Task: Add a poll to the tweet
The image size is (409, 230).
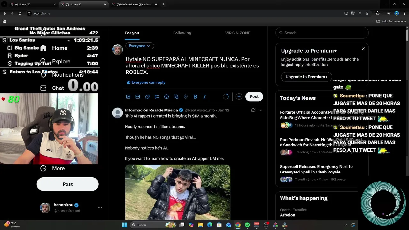Action: tap(157, 96)
